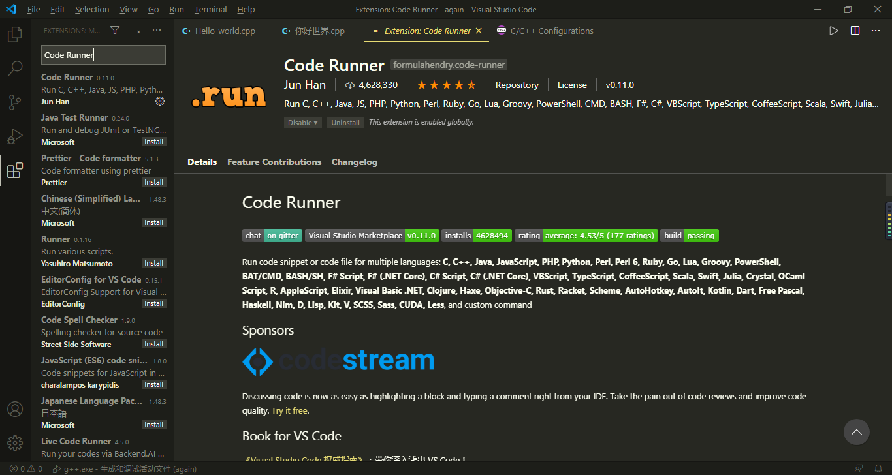This screenshot has height=475, width=892.
Task: Open the Run and Debug view
Action: 15,136
